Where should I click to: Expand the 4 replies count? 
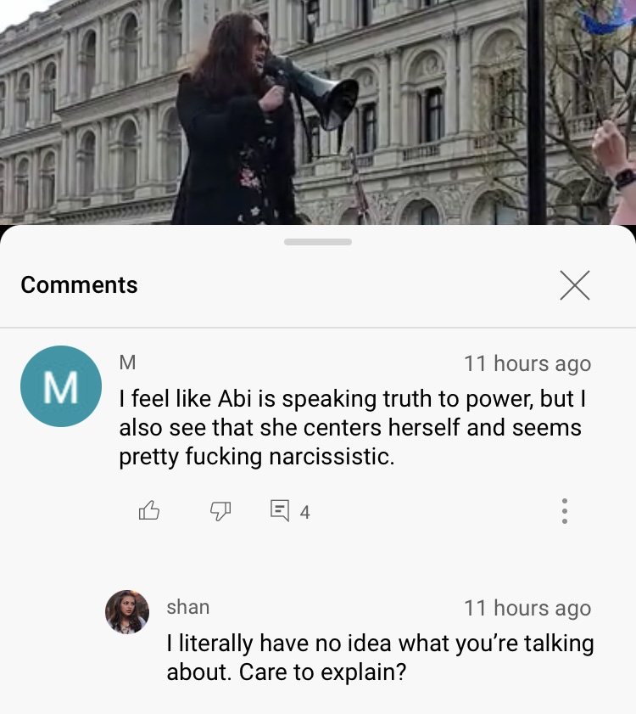[304, 513]
